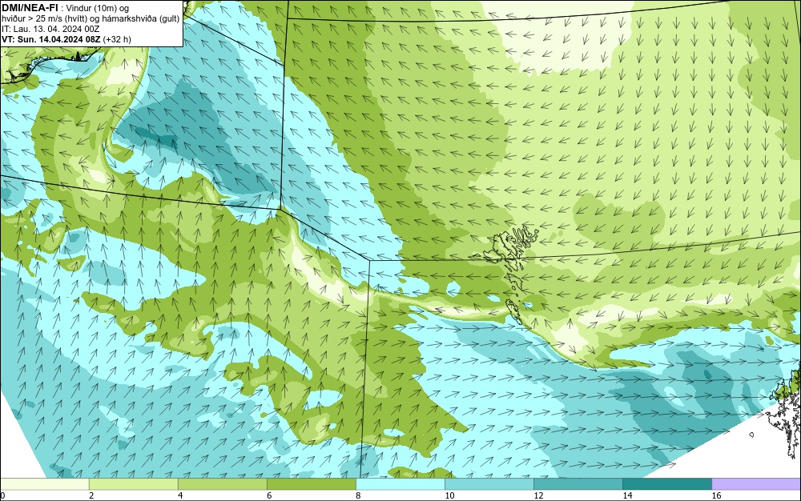Image resolution: width=801 pixels, height=501 pixels.
Task: Click the small island outline near the bottom-right coast
Action: (x=752, y=435)
